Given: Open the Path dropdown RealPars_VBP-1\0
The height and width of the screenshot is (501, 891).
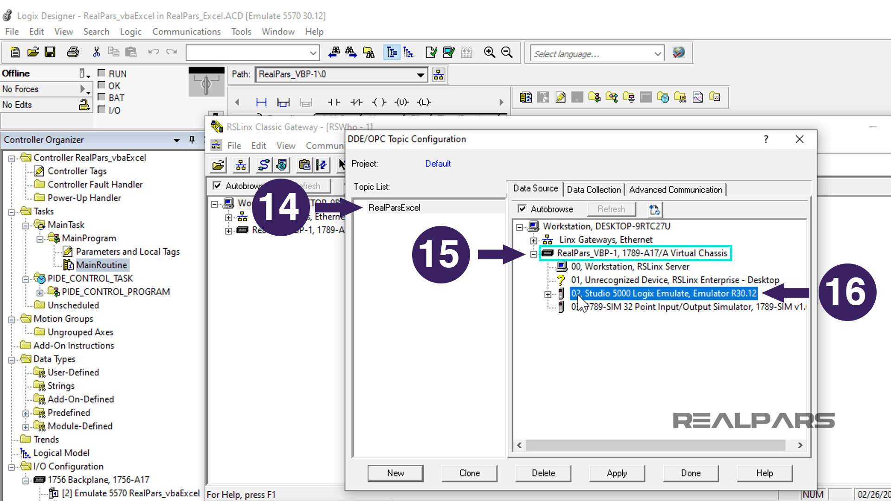Looking at the screenshot, I should [420, 75].
